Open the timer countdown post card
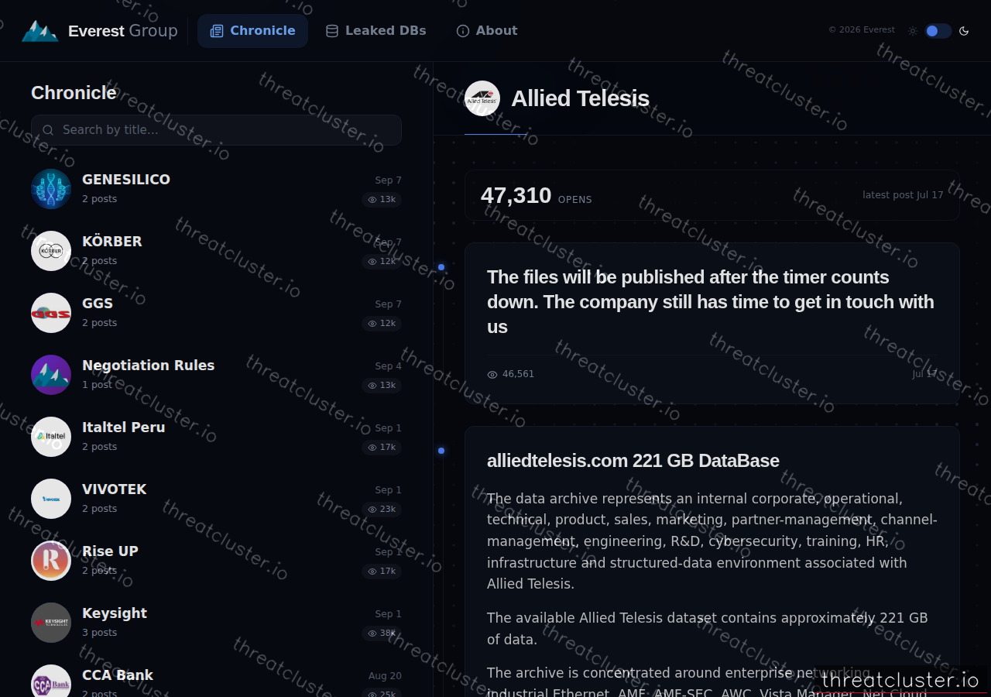The width and height of the screenshot is (991, 697). click(x=712, y=323)
